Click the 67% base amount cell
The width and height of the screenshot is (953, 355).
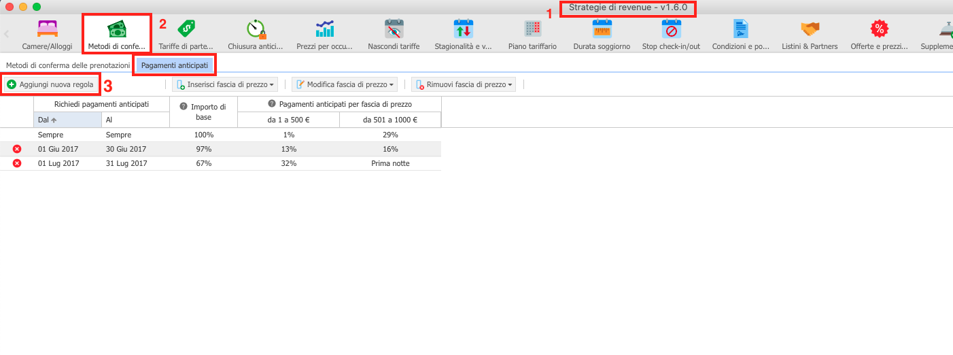(203, 163)
